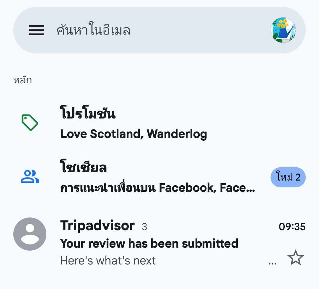Click the blue Social people icon
This screenshot has width=319, height=289.
[30, 176]
